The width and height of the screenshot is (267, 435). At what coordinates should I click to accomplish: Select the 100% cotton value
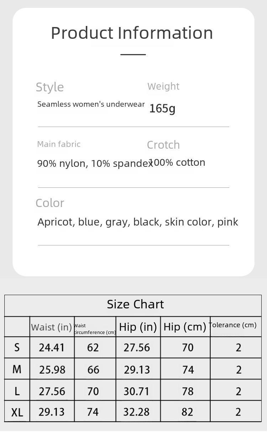tap(177, 163)
